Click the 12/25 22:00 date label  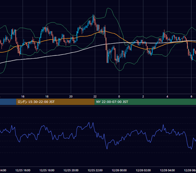pyautogui.click(x=95, y=170)
